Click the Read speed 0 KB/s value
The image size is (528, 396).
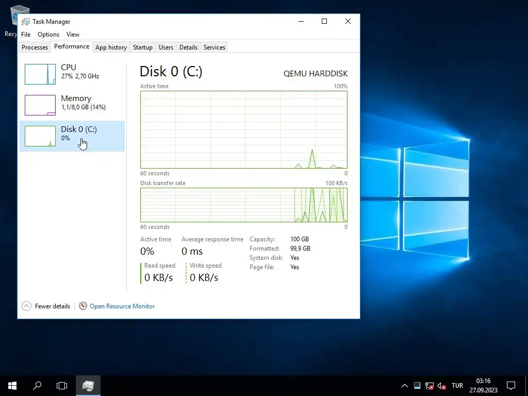[159, 277]
